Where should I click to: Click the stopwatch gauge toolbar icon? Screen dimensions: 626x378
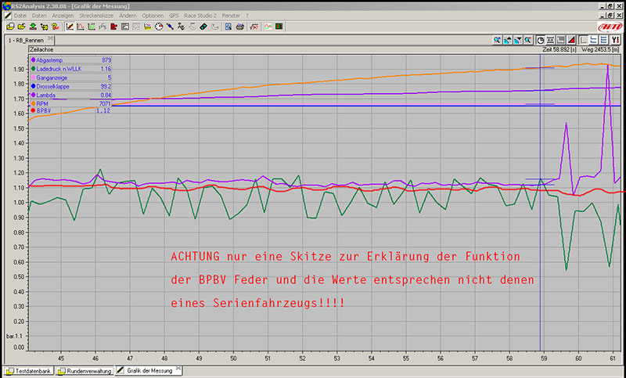click(x=158, y=26)
